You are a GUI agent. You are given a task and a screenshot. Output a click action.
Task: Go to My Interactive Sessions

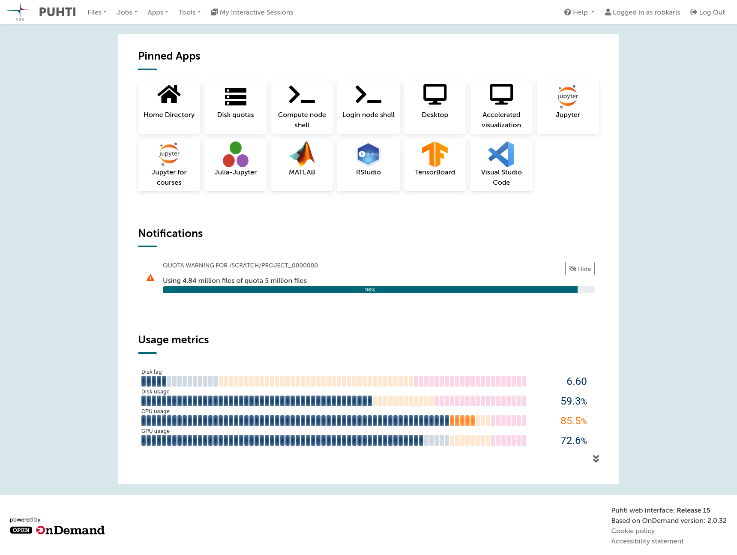252,12
